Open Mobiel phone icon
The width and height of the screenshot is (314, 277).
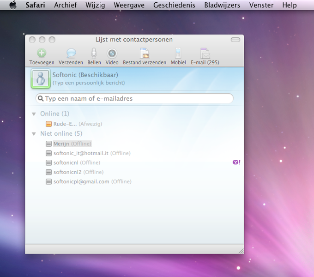point(178,53)
